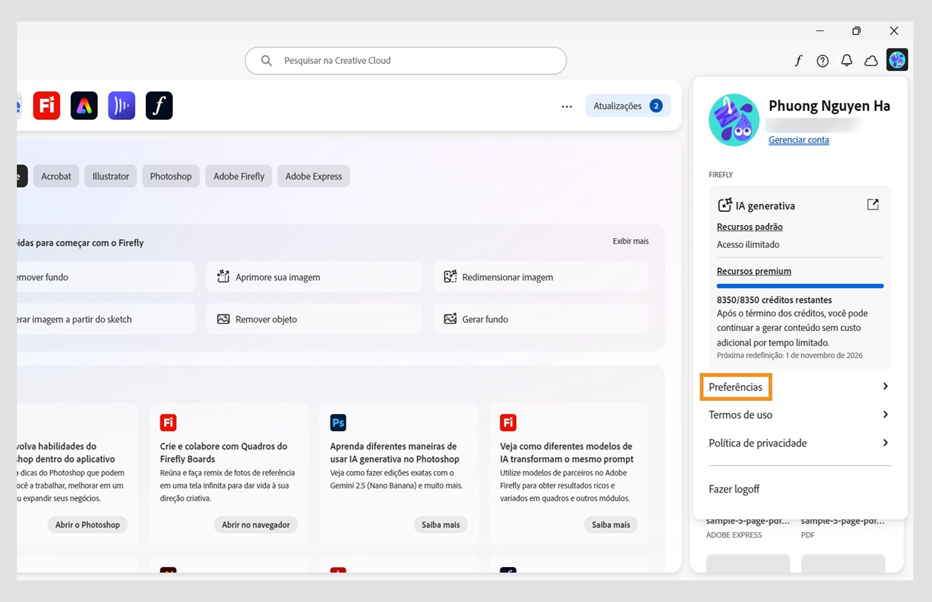Check cloud sync status icon
Screen dimensions: 932x602
[871, 61]
